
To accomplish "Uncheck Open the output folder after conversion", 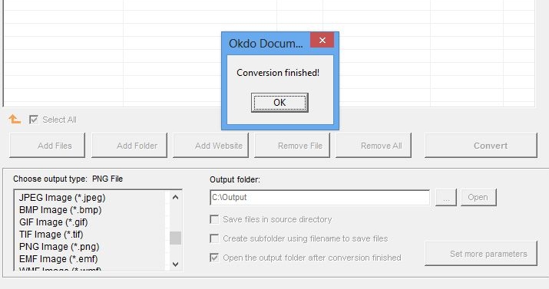I will point(214,258).
